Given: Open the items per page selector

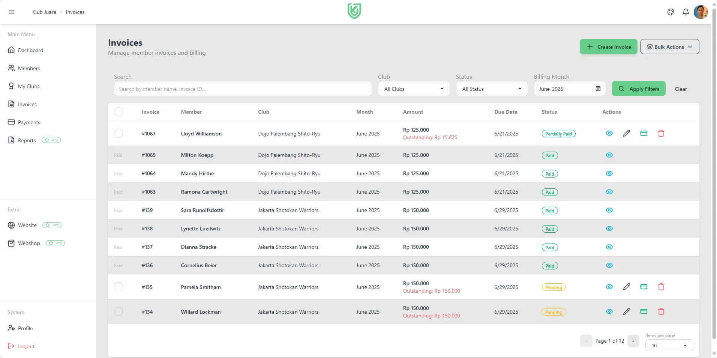Looking at the screenshot, I should tap(669, 345).
